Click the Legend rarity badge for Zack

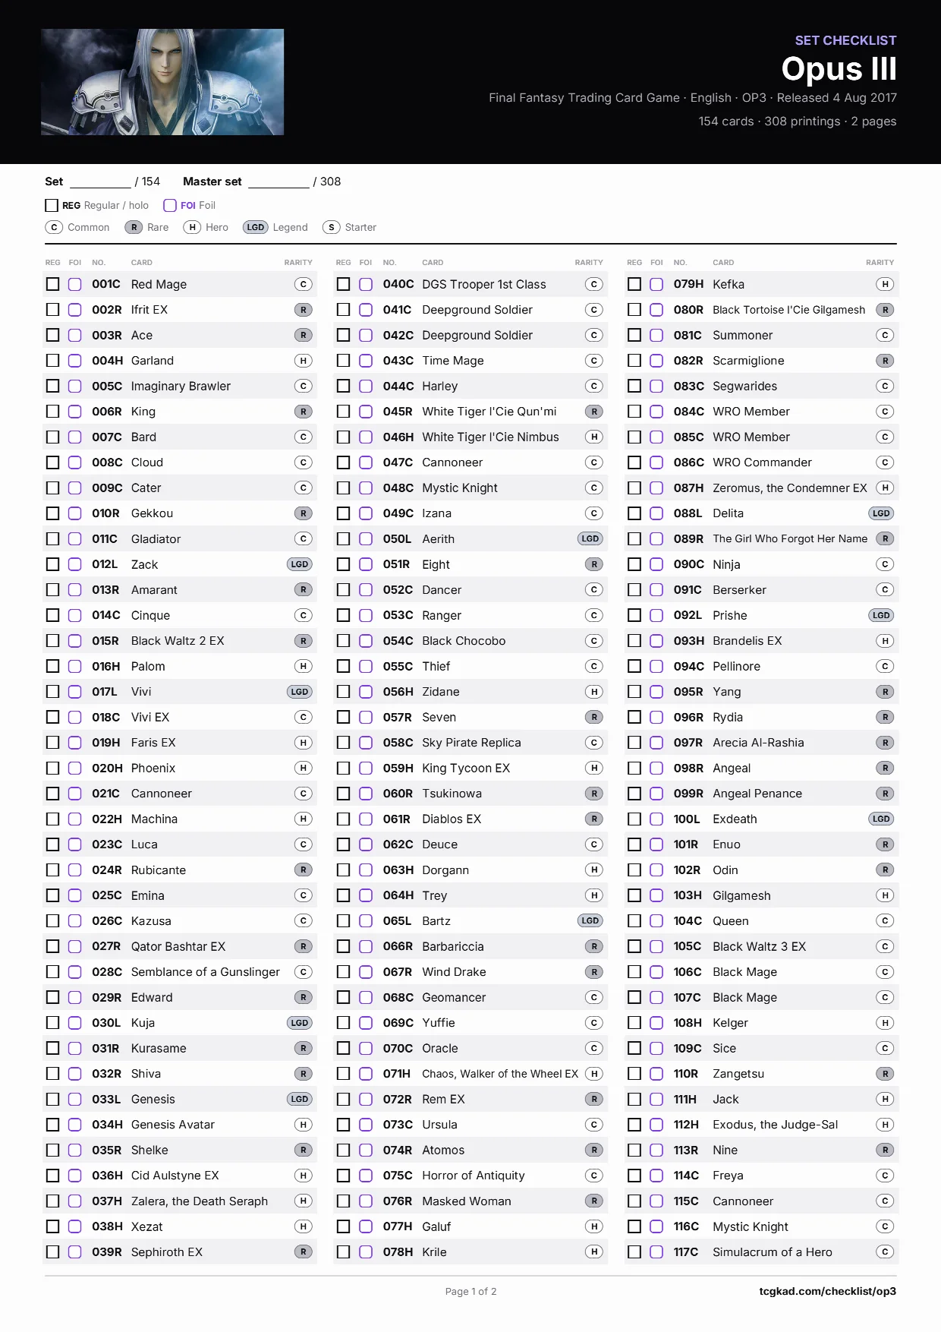coord(300,564)
